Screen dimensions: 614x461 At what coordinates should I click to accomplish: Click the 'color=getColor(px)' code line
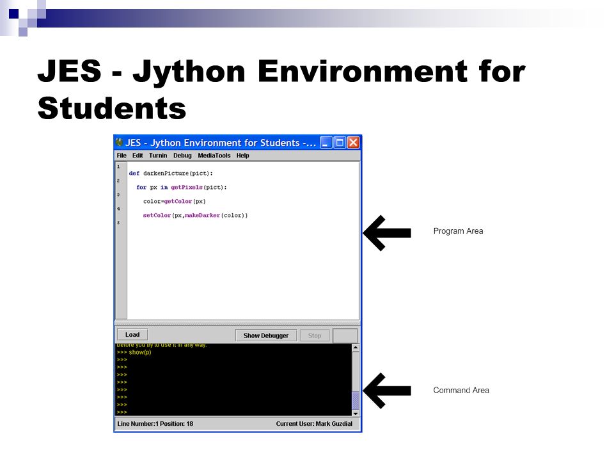coord(174,202)
